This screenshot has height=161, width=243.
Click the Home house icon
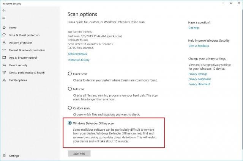click(x=4, y=28)
